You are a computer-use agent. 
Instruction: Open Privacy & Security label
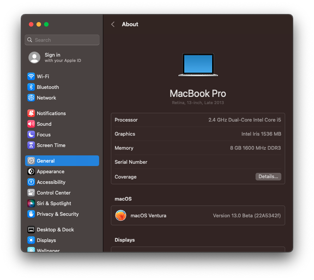[x=58, y=214]
